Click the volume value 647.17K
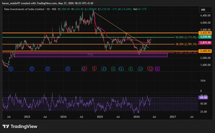Image resolution: width=215 pixels, height=133 pixels. click(x=142, y=9)
